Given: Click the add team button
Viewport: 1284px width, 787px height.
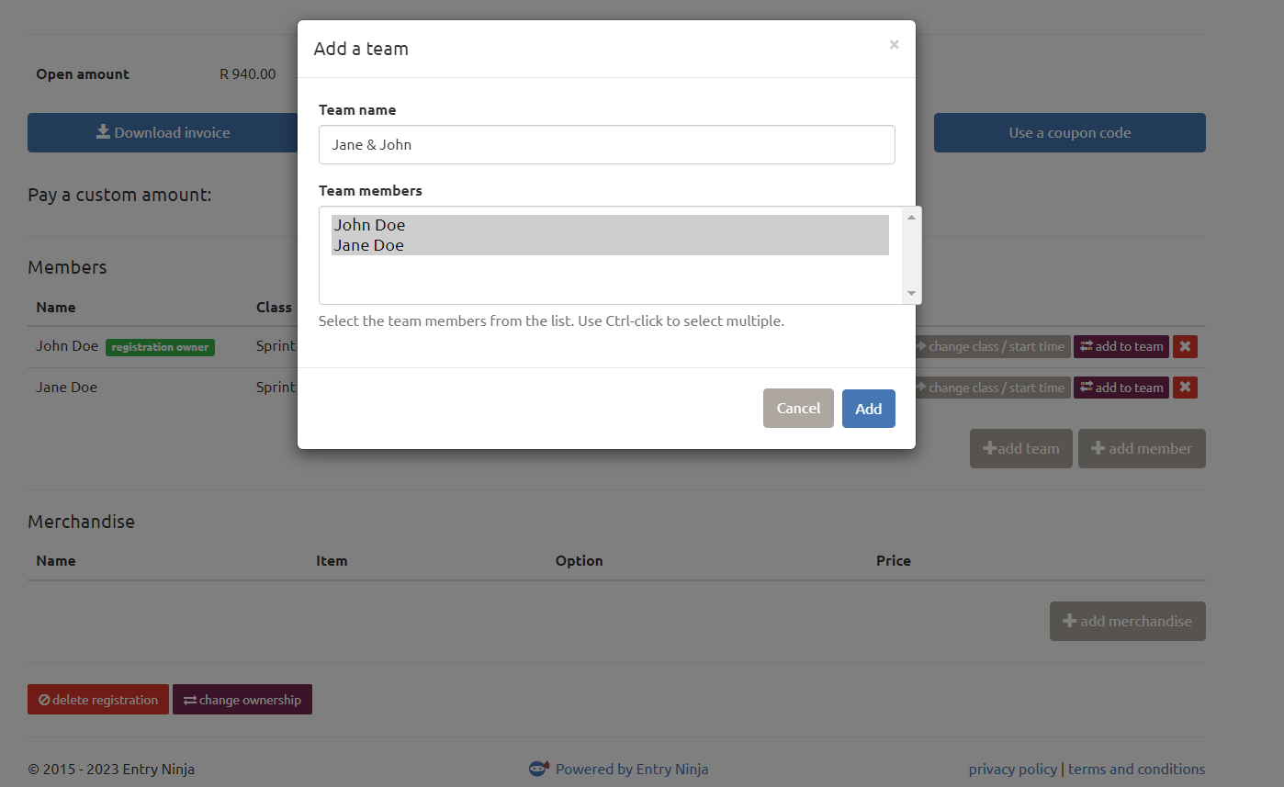Looking at the screenshot, I should [1020, 448].
